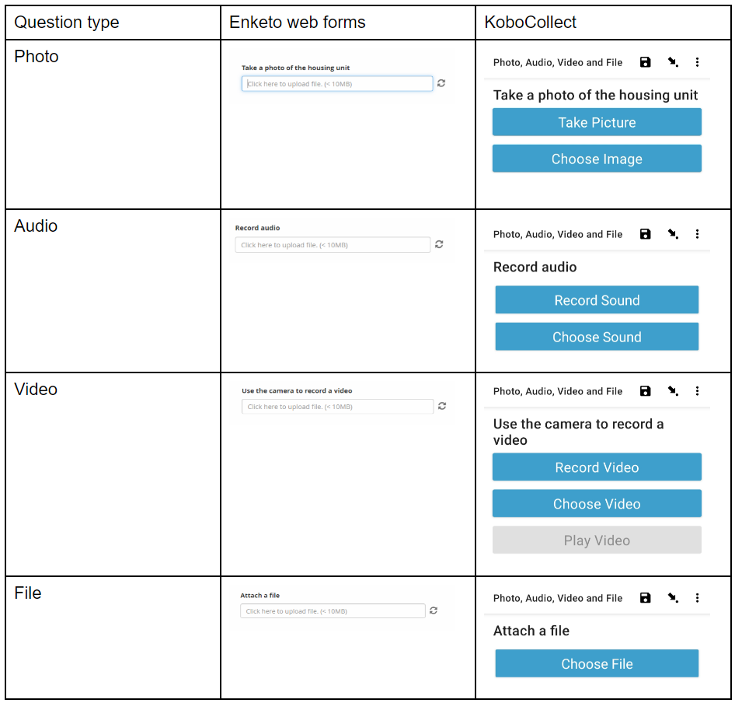
Task: Click the Attach a file upload field
Action: 333,611
